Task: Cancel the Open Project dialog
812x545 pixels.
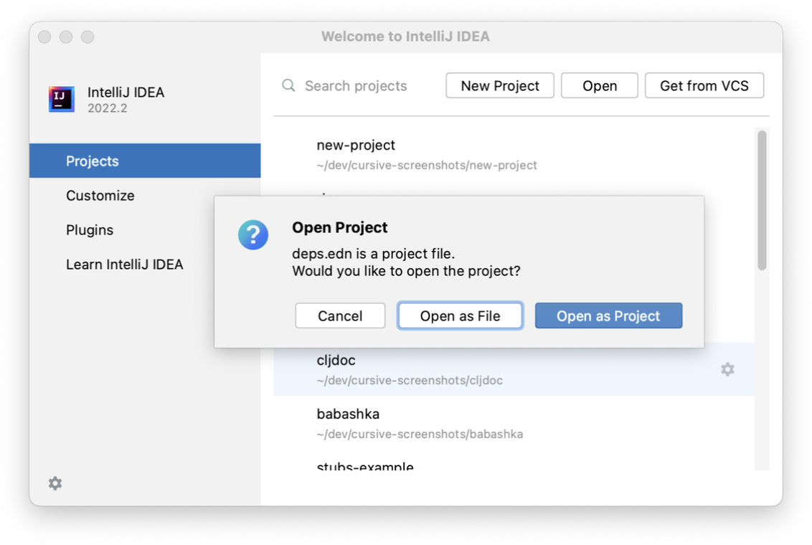Action: [340, 316]
